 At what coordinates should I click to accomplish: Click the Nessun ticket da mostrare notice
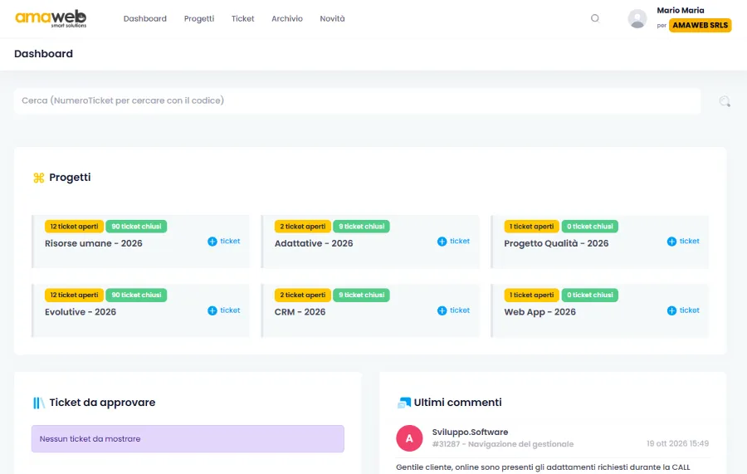(188, 439)
